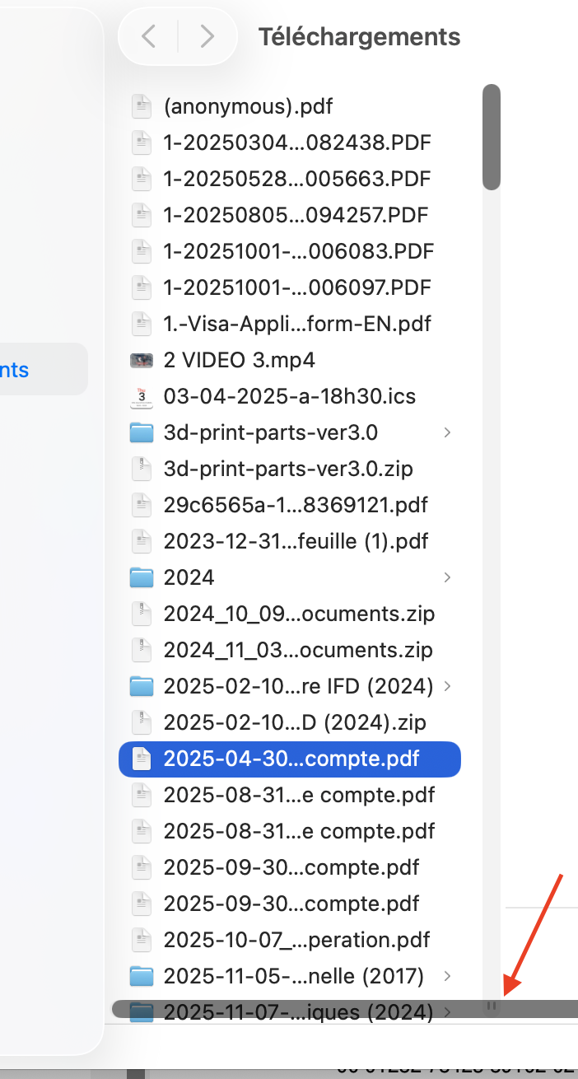Select the 2023-12-31...feuille (1).pdf file
578x1079 pixels.
pyautogui.click(x=296, y=541)
